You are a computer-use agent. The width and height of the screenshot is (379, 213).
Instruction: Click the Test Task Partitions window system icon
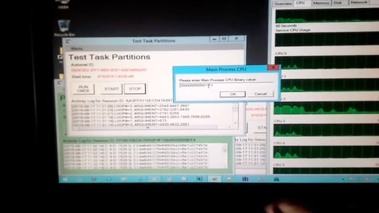coord(68,41)
